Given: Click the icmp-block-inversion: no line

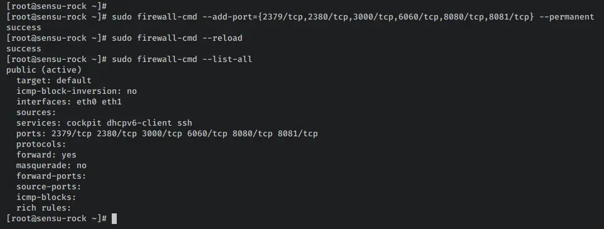Looking at the screenshot, I should tap(77, 91).
